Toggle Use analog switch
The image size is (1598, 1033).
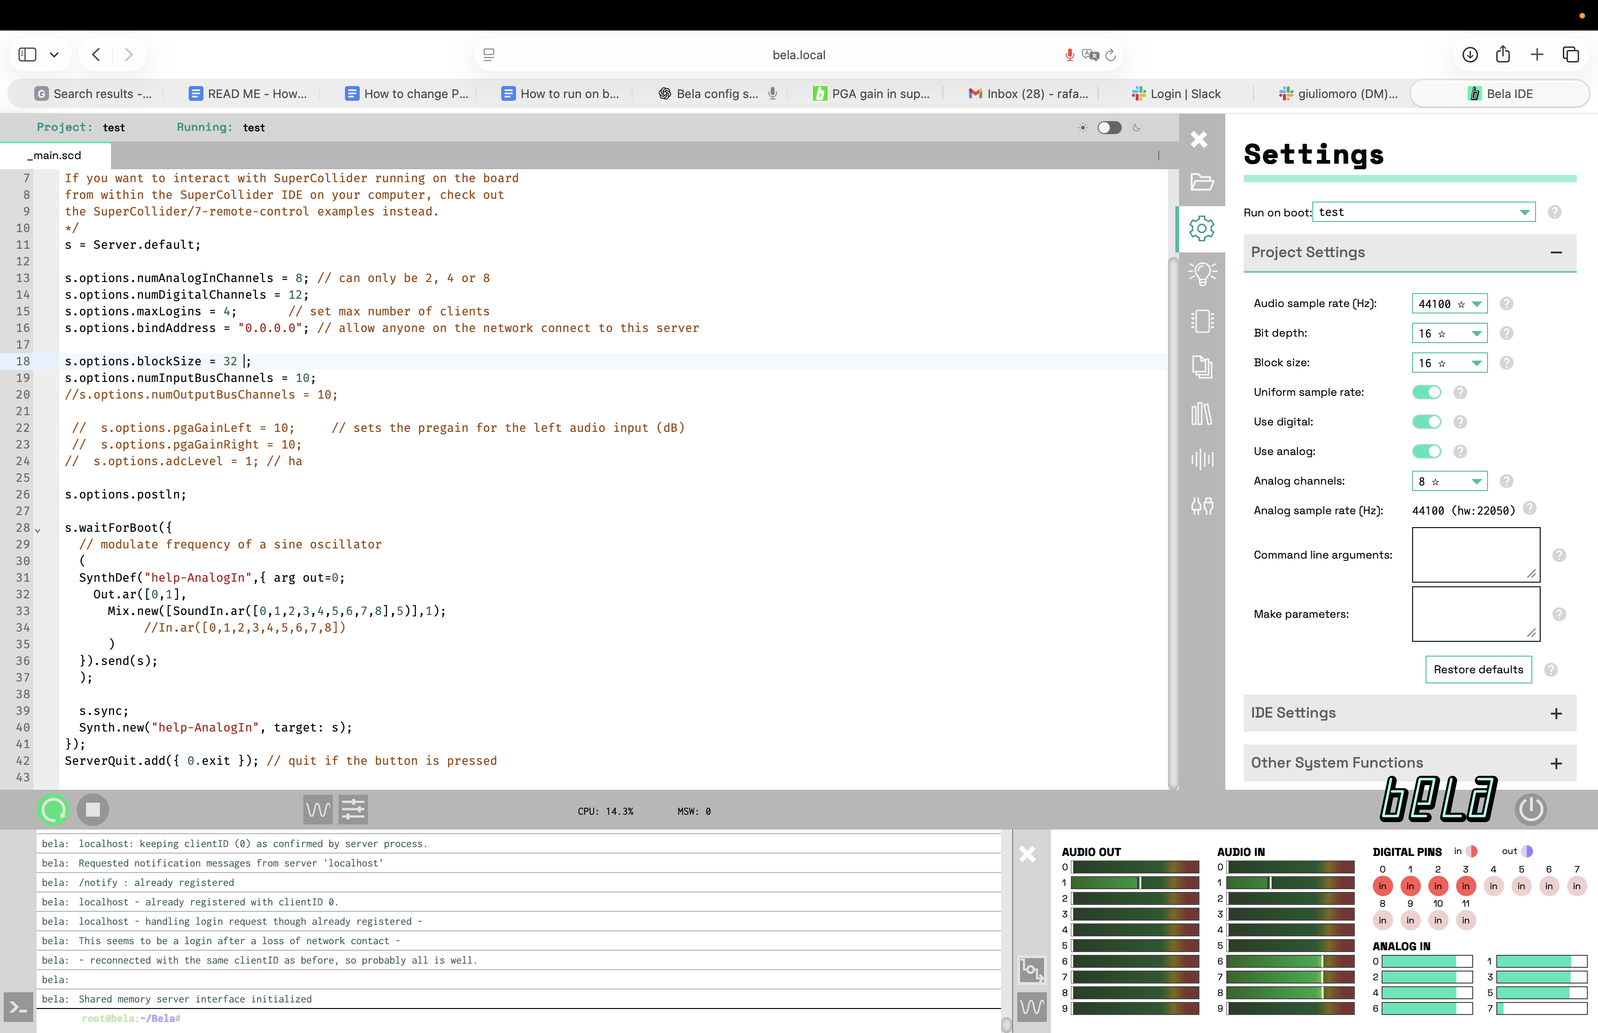click(x=1426, y=451)
